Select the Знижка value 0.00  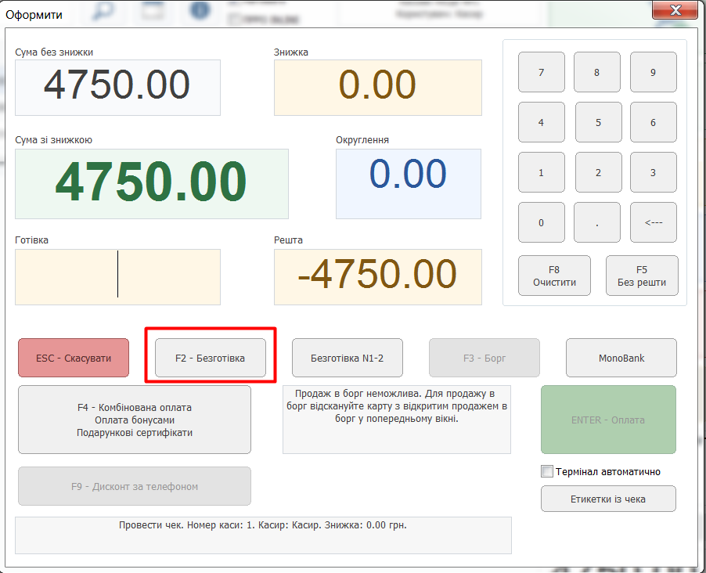378,88
